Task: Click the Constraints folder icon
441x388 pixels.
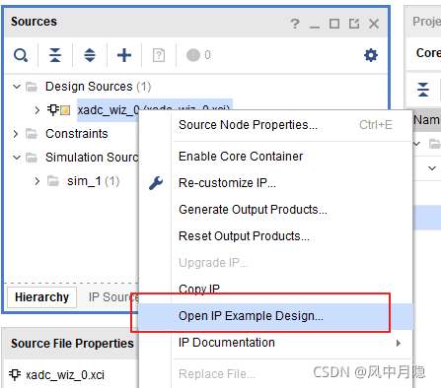Action: click(x=32, y=134)
